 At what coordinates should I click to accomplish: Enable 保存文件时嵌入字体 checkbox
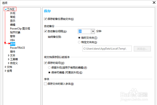[45, 84]
